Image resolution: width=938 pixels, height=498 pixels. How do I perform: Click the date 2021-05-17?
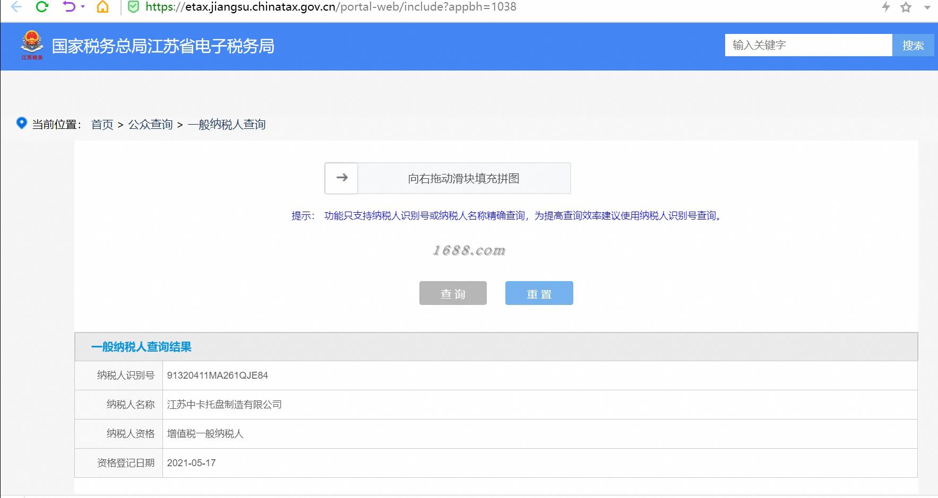(x=192, y=463)
